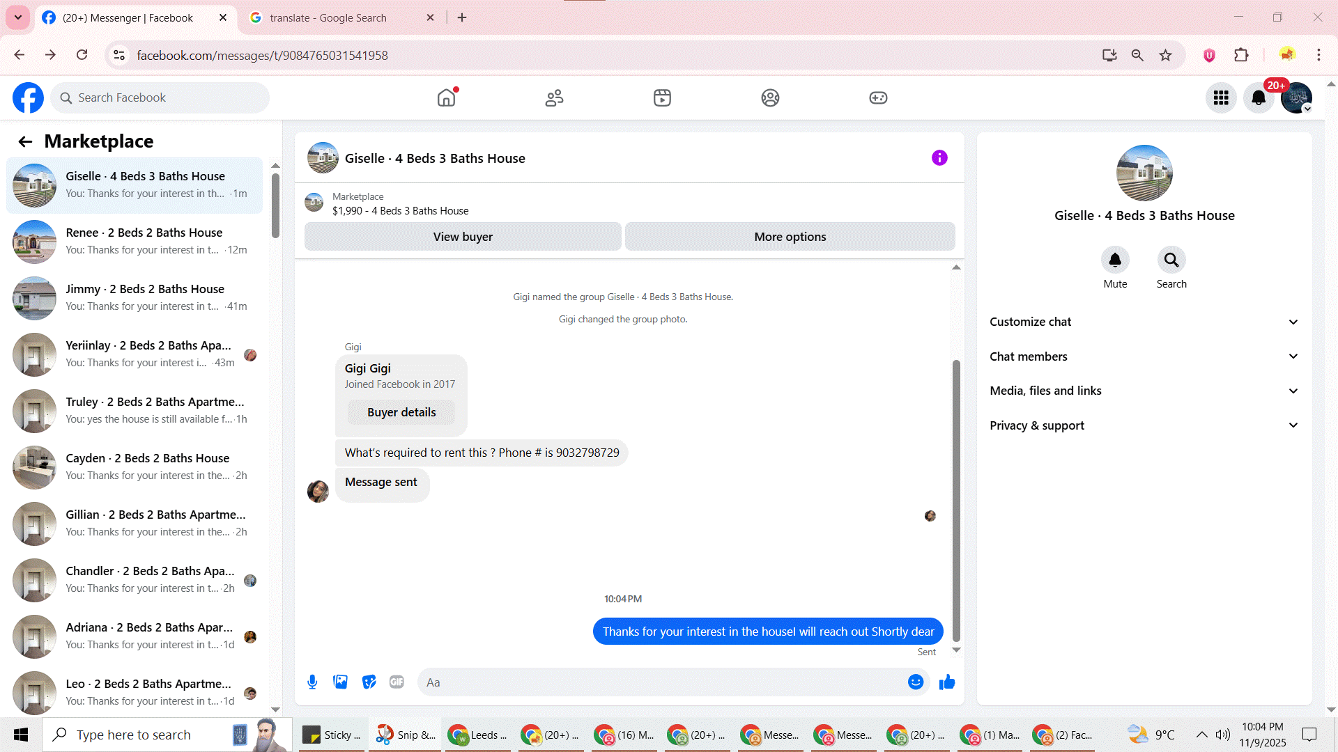
Task: Click the conversation list scrollbar
Action: click(x=275, y=205)
